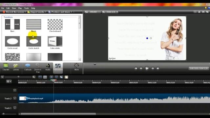
Task: Click the preview canvas image
Action: pos(147,38)
